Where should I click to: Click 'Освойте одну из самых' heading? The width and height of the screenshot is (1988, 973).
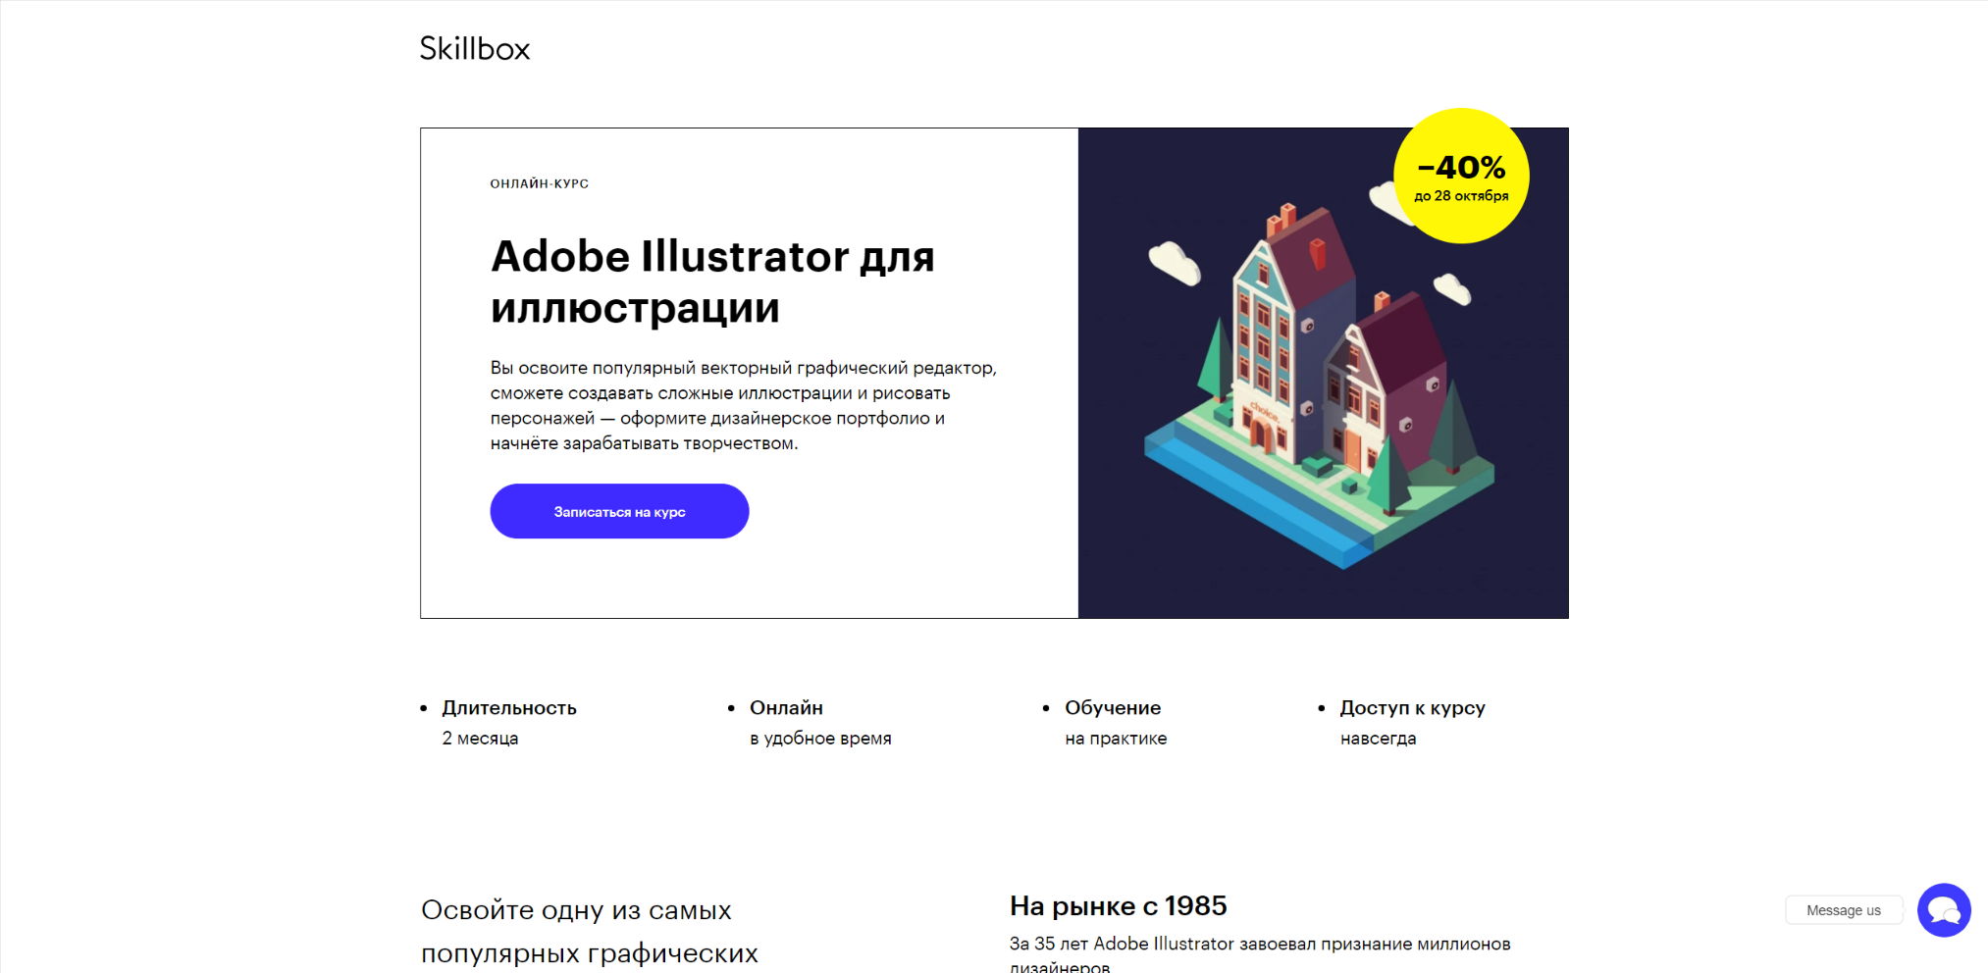pos(590,931)
